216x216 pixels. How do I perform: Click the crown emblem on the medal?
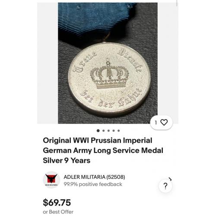click(109, 74)
